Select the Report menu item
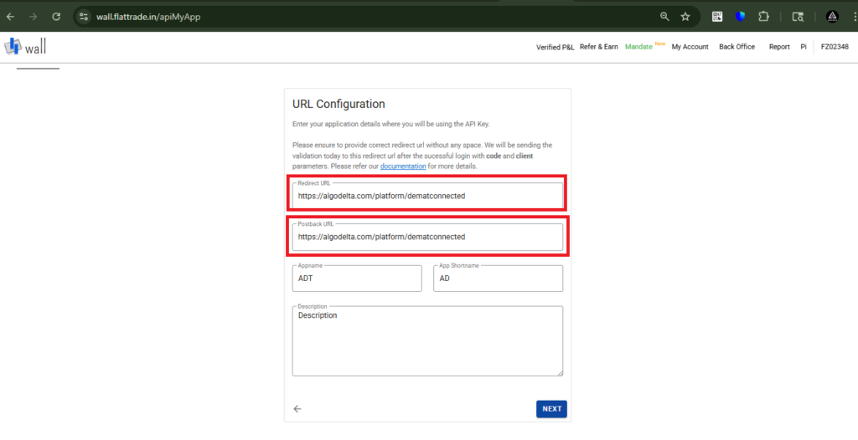The image size is (858, 440). [x=779, y=47]
